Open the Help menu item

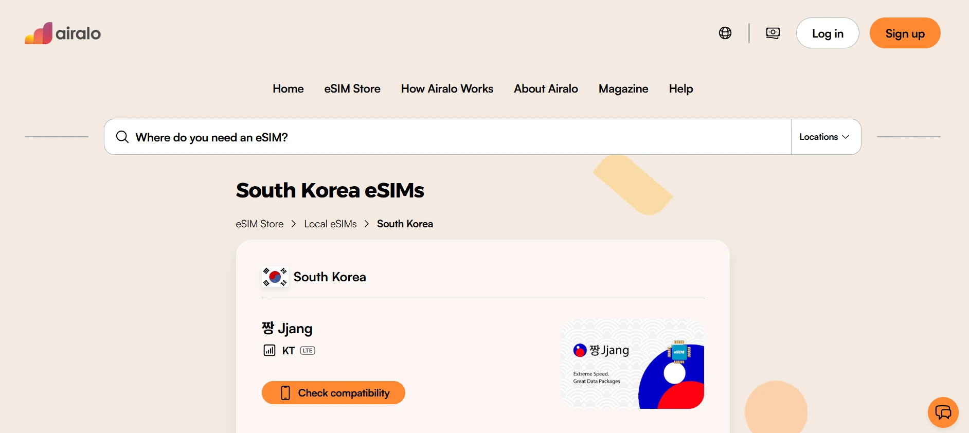[x=681, y=88]
